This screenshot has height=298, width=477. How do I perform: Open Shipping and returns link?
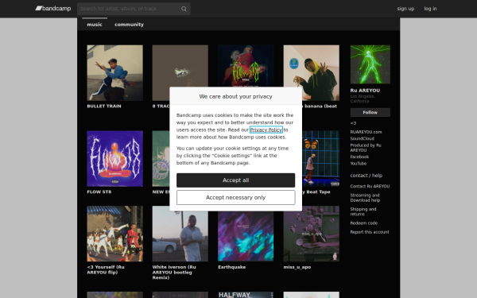pyautogui.click(x=363, y=211)
